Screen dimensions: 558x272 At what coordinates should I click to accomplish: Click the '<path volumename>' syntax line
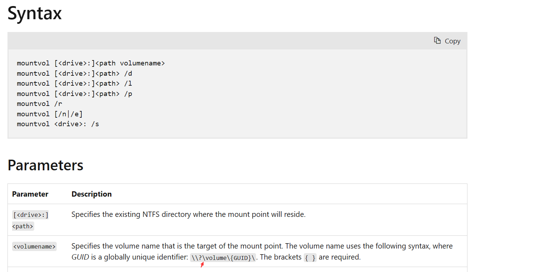(91, 63)
